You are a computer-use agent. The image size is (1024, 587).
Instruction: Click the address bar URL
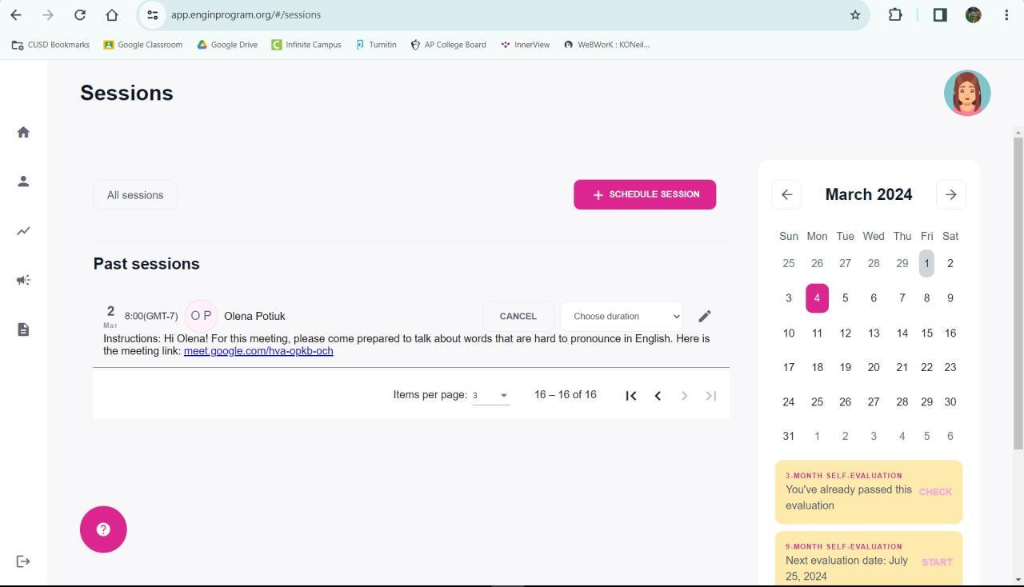(x=246, y=14)
